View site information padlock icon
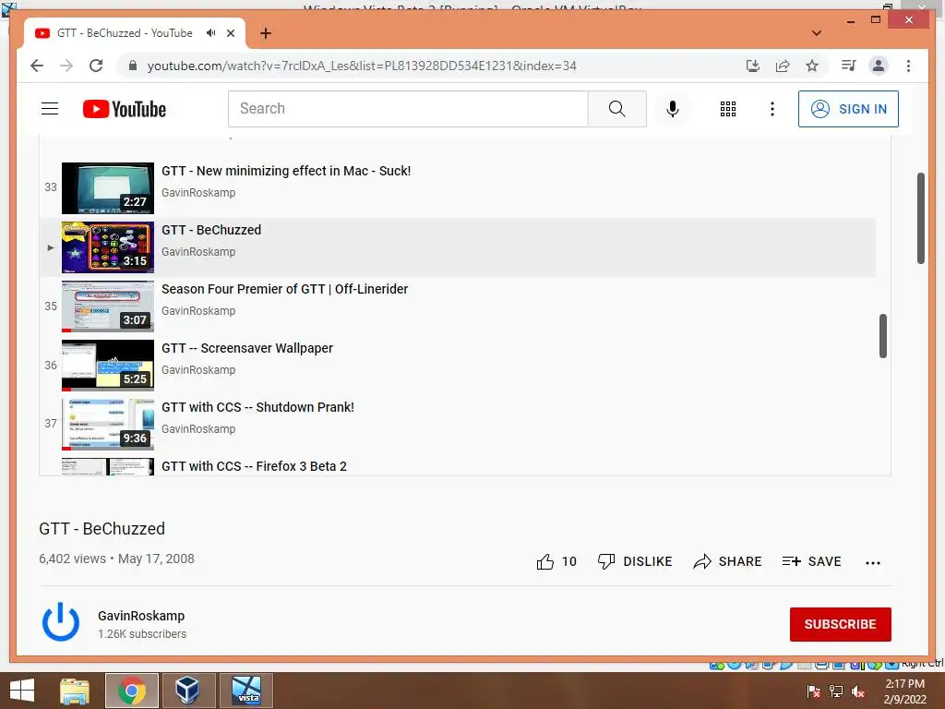945x709 pixels. pyautogui.click(x=133, y=66)
